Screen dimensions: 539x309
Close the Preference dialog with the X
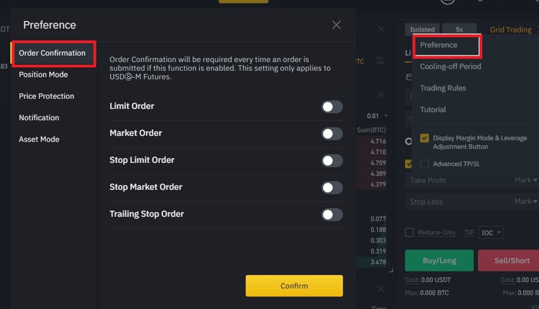point(336,25)
